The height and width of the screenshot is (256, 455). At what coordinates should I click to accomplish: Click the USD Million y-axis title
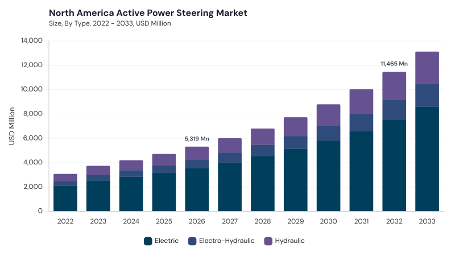point(11,126)
